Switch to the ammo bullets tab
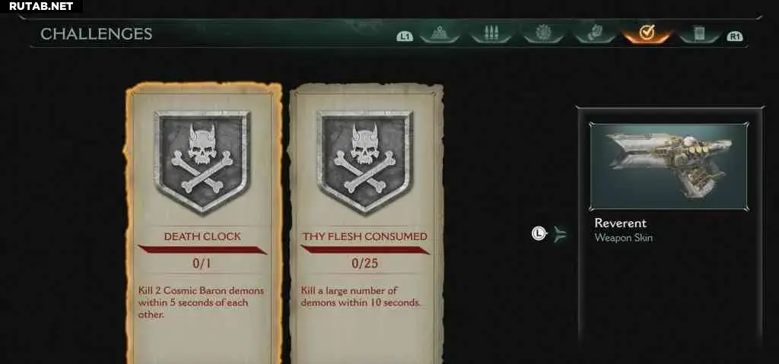Screen dimensions: 779x364 click(x=491, y=33)
